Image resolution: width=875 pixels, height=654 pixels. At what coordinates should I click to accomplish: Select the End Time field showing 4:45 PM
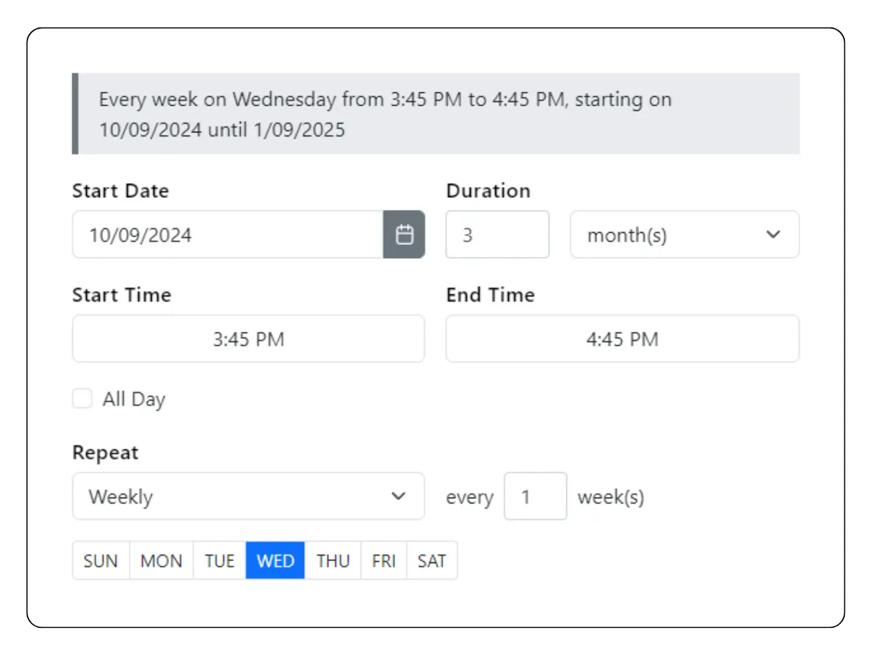[x=622, y=338]
